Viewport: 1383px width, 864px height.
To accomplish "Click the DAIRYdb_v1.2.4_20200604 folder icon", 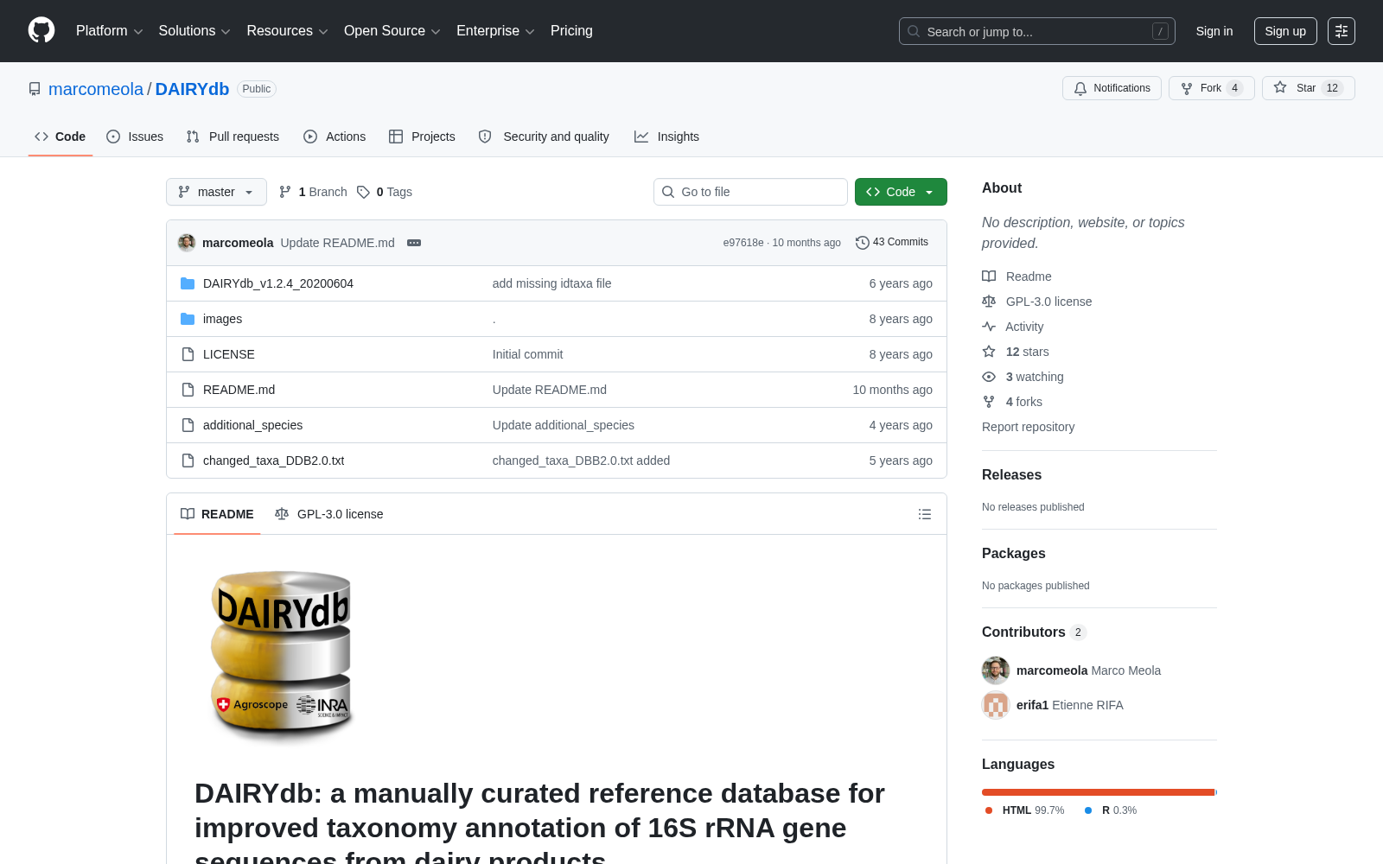I will tap(188, 283).
